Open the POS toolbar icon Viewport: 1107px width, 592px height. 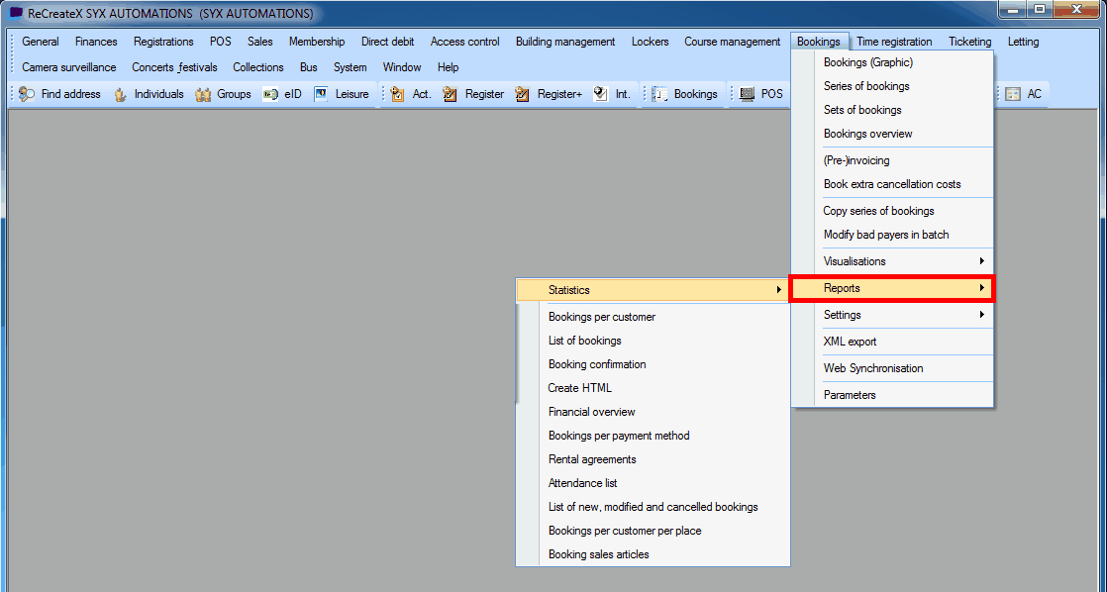[747, 94]
